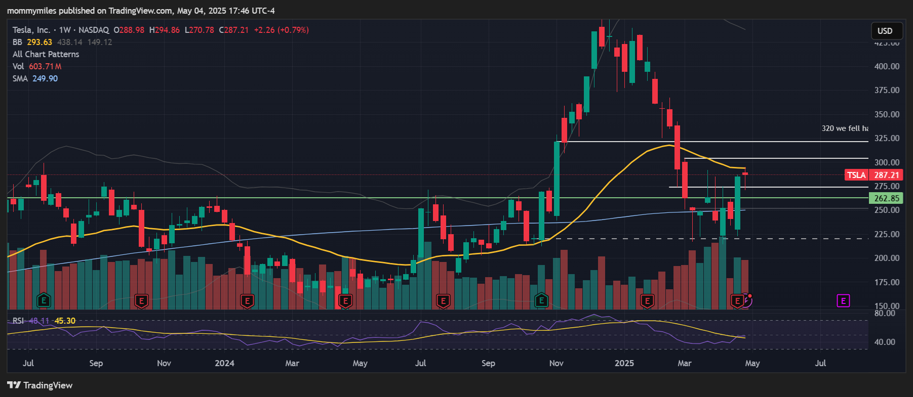Click the RSI 40.00 axis label

(x=885, y=342)
